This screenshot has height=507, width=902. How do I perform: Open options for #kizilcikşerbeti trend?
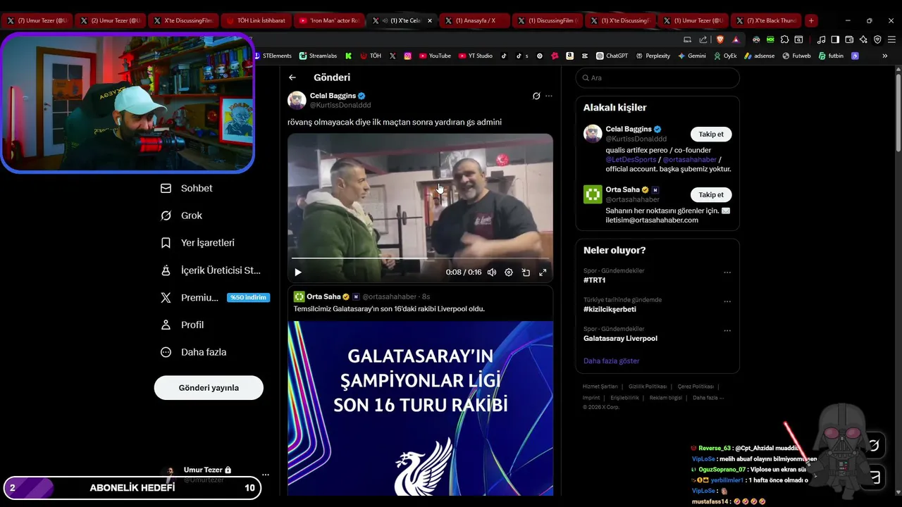[x=727, y=301]
